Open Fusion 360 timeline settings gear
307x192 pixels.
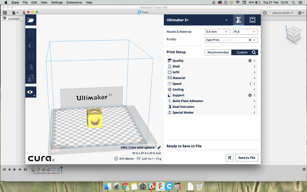pyautogui.click(x=304, y=169)
